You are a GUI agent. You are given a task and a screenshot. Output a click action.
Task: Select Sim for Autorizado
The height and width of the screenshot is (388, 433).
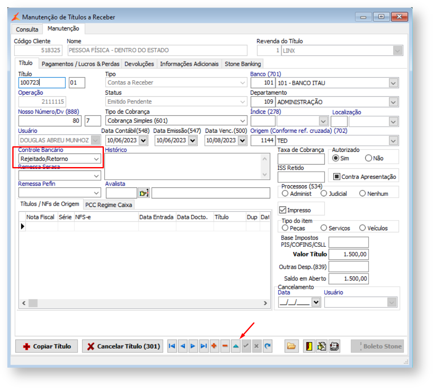click(335, 158)
